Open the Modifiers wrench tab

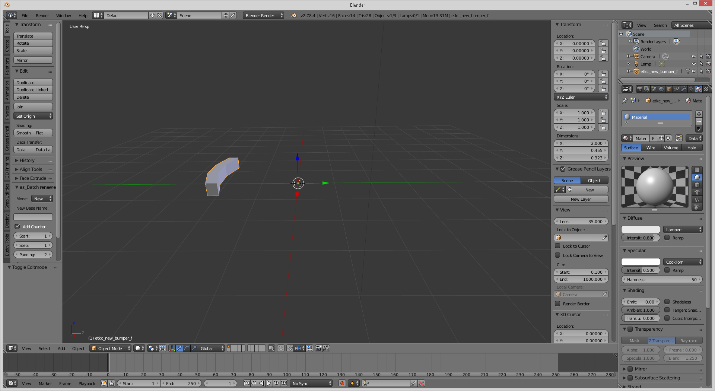coord(684,89)
